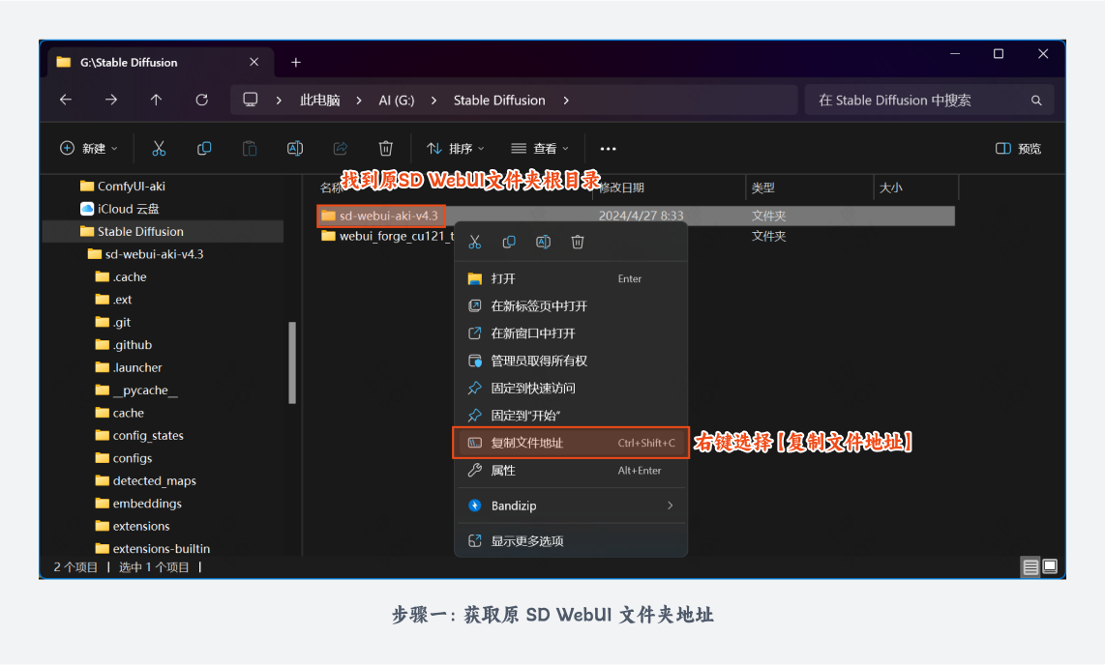The image size is (1105, 665).
Task: Choose 固定到快速访问
Action: (x=571, y=389)
